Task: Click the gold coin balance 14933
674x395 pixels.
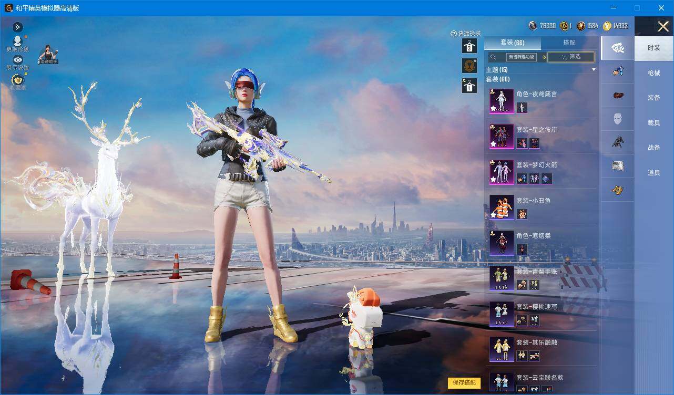Action: pos(616,26)
